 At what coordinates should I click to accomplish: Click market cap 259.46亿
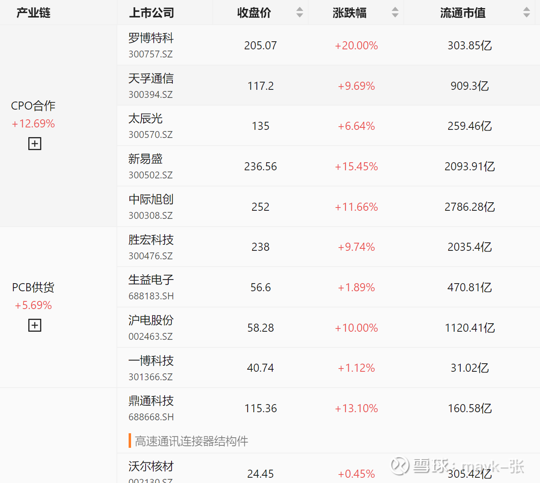point(470,126)
